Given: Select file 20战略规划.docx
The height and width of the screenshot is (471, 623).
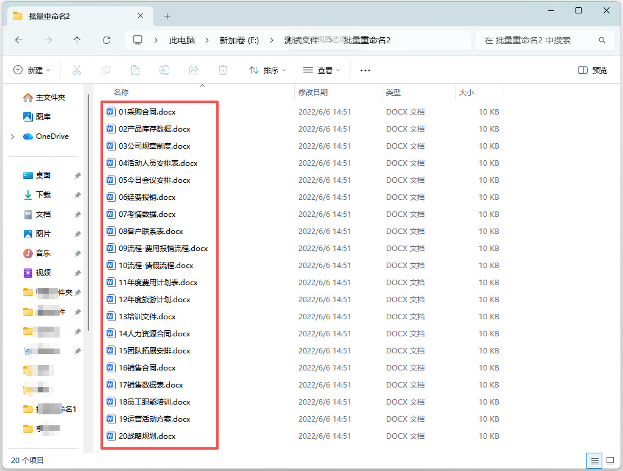Looking at the screenshot, I should pyautogui.click(x=147, y=436).
